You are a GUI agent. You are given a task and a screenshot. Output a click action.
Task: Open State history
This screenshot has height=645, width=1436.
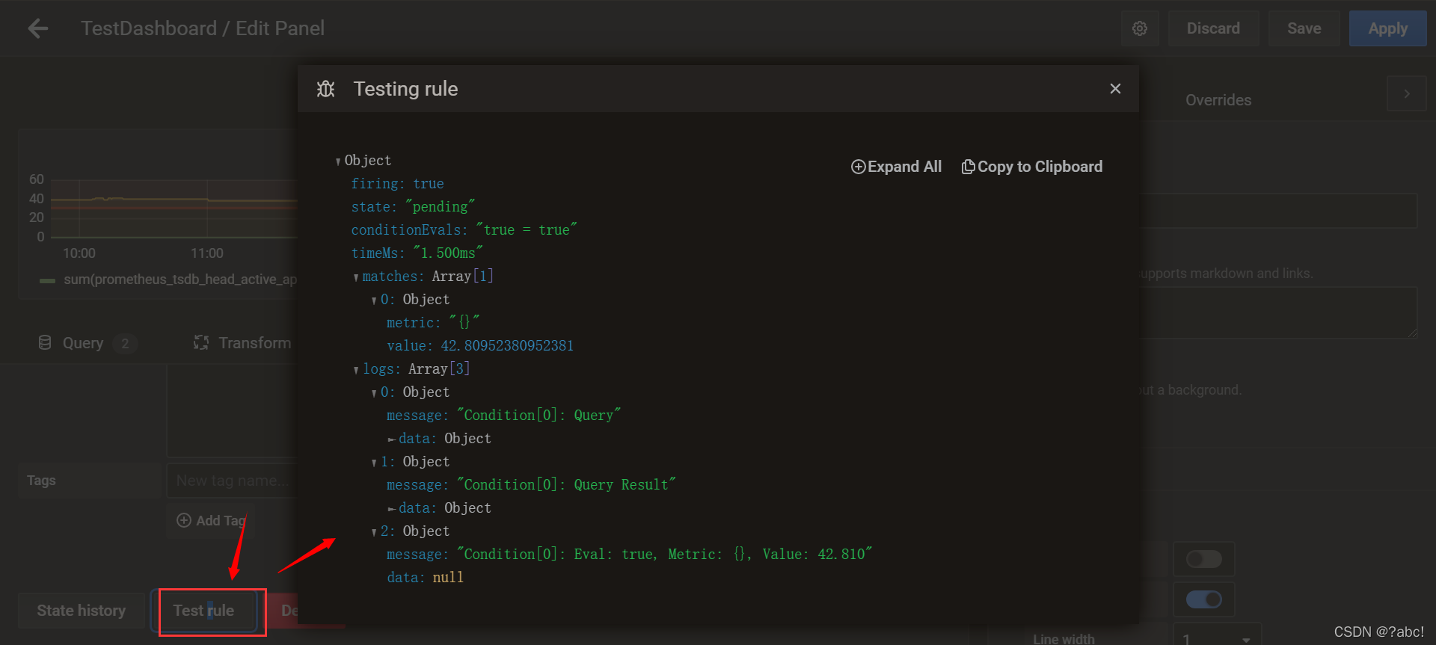pyautogui.click(x=82, y=611)
